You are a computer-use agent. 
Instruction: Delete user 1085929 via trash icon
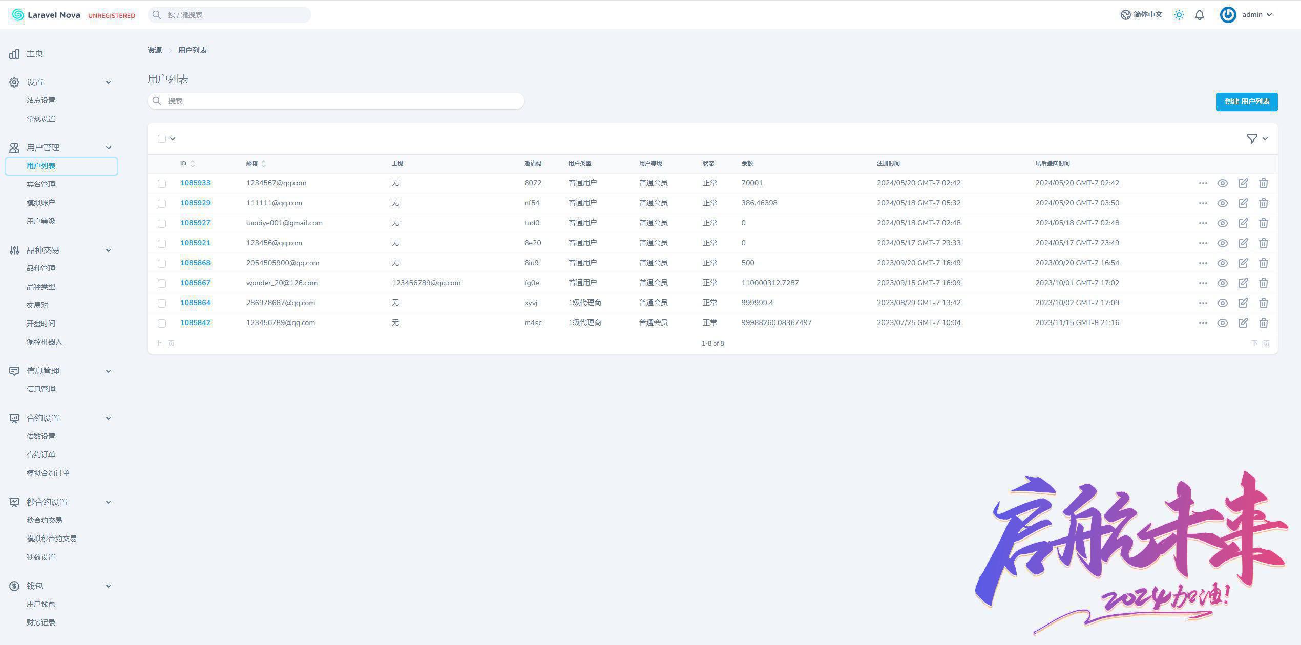[1264, 203]
